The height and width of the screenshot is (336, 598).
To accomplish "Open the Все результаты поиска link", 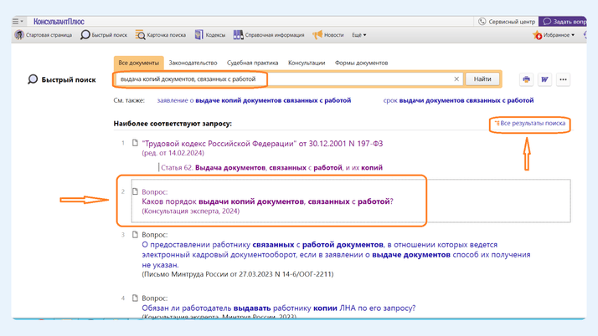I will (533, 123).
